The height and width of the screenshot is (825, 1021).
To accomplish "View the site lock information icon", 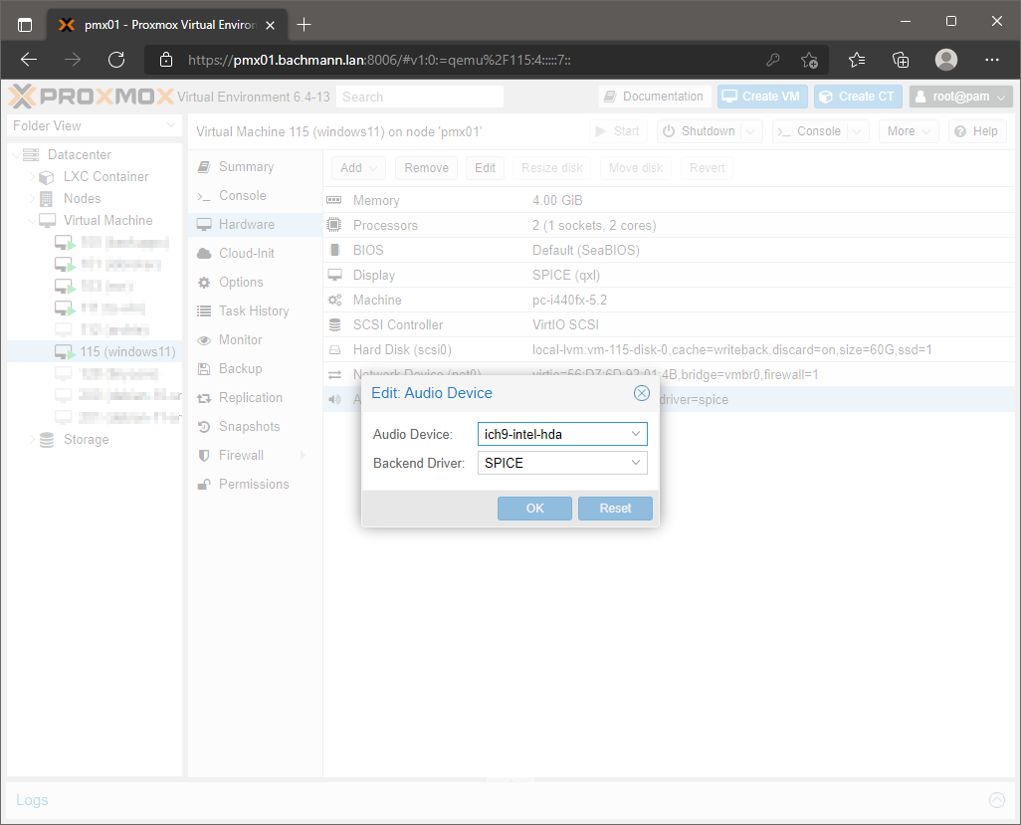I will point(166,60).
